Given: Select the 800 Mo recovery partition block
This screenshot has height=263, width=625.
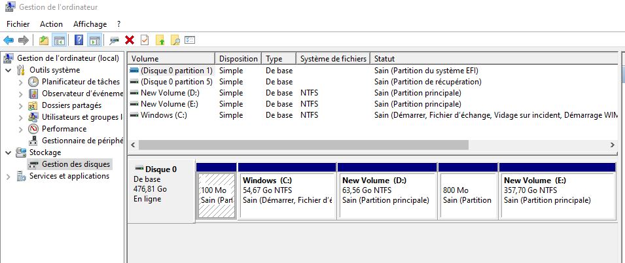Looking at the screenshot, I should 468,191.
